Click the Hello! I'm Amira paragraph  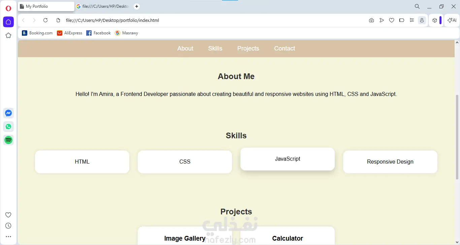236,94
